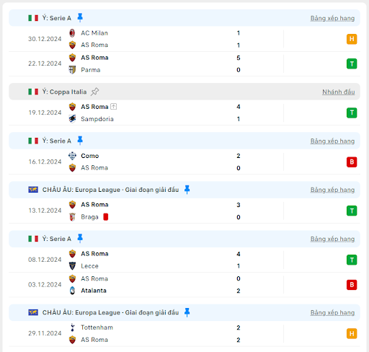Pin the Coppa Italia league

coord(94,92)
